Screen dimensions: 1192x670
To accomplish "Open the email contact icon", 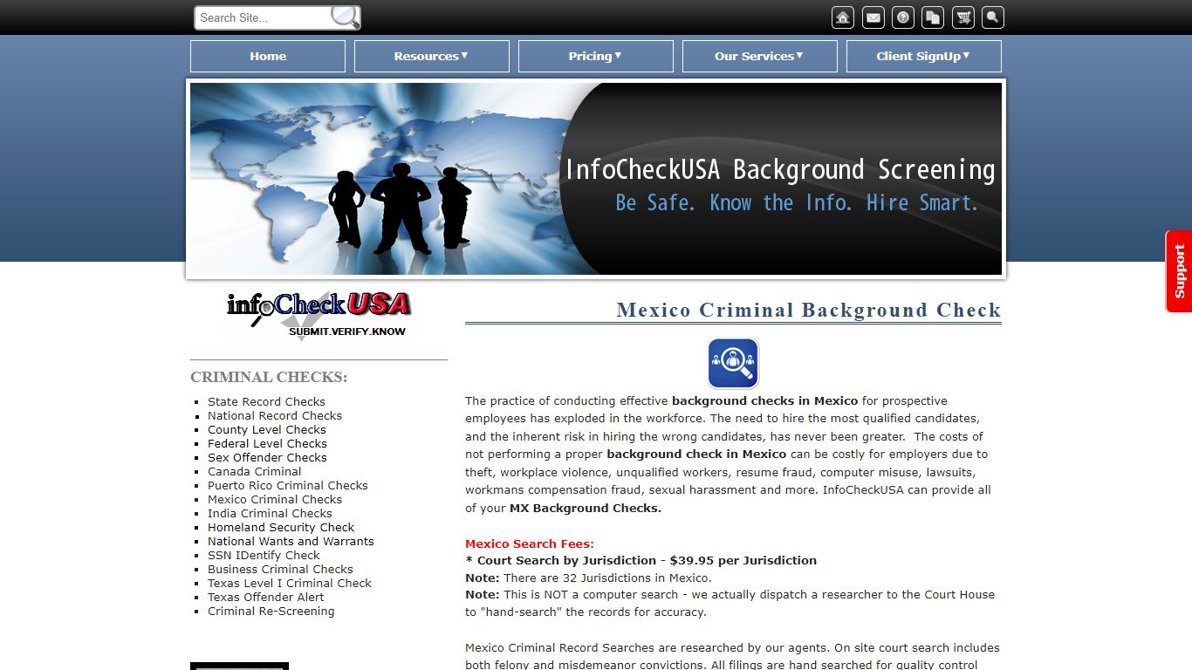I will (872, 17).
